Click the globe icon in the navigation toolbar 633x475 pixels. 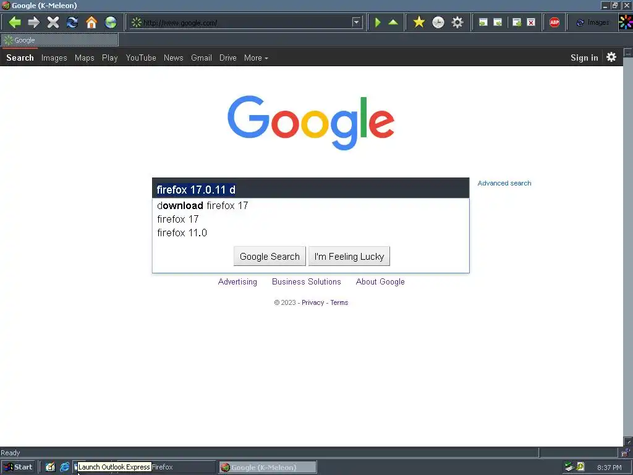111,22
